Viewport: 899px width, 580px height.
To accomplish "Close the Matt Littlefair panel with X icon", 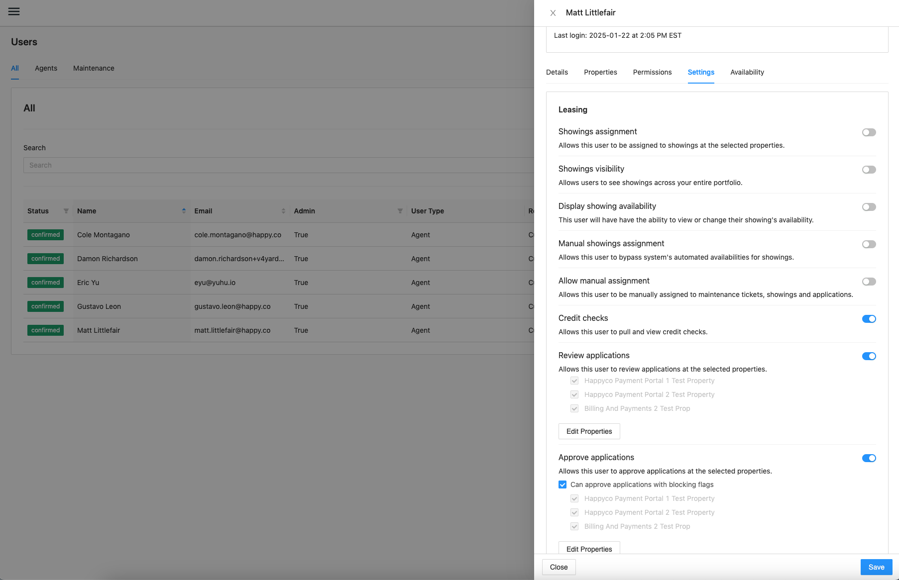I will [x=553, y=13].
